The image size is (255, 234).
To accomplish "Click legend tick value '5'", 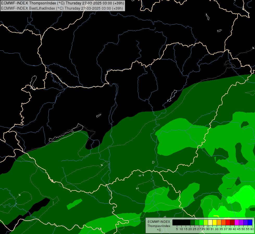I will point(177,229).
